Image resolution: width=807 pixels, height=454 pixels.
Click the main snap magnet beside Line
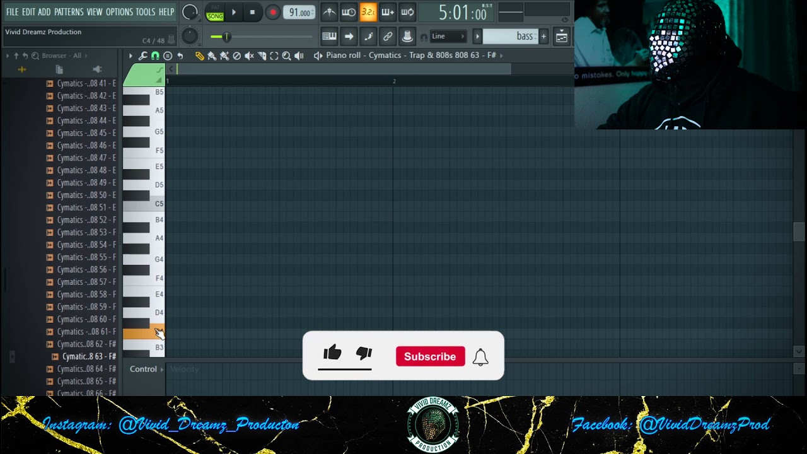pyautogui.click(x=424, y=37)
